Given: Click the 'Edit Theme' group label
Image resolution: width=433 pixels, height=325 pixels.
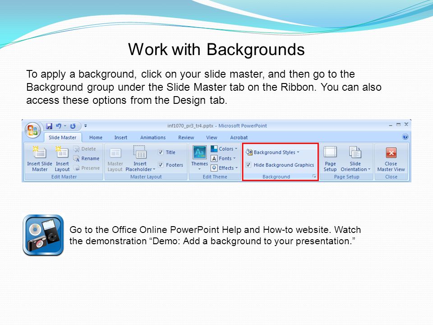Looking at the screenshot, I should 215,176.
